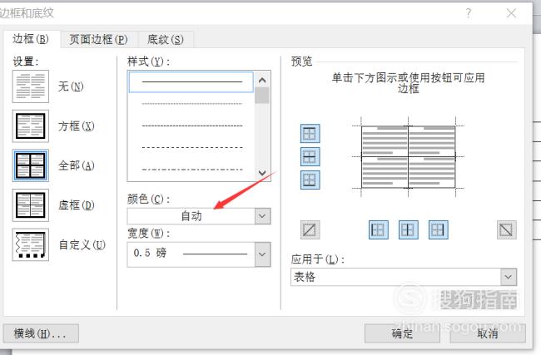Toggle the left border button in preview
This screenshot has width=541, height=355.
(x=378, y=230)
